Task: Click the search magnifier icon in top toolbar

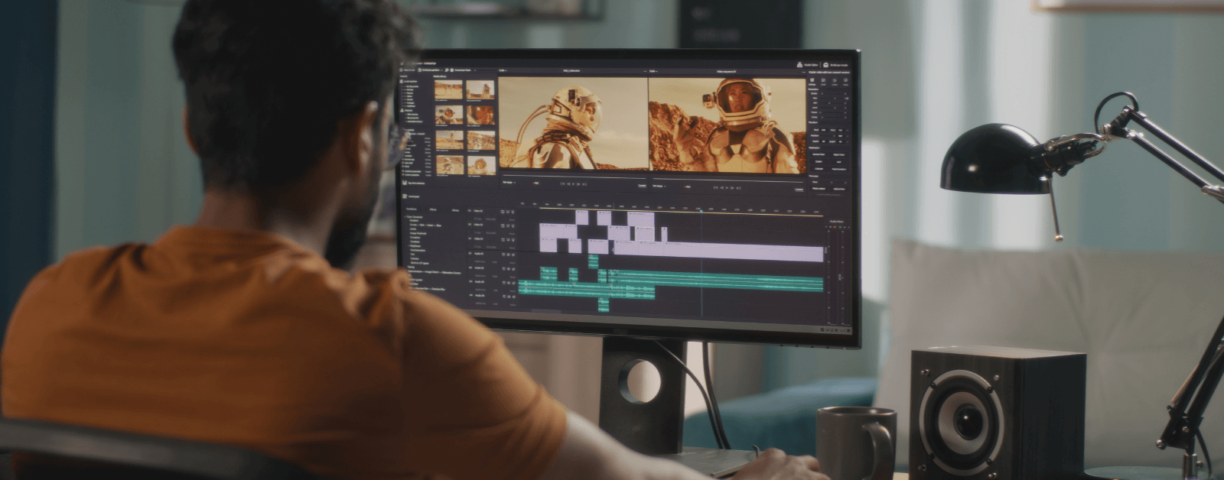Action: (x=447, y=70)
